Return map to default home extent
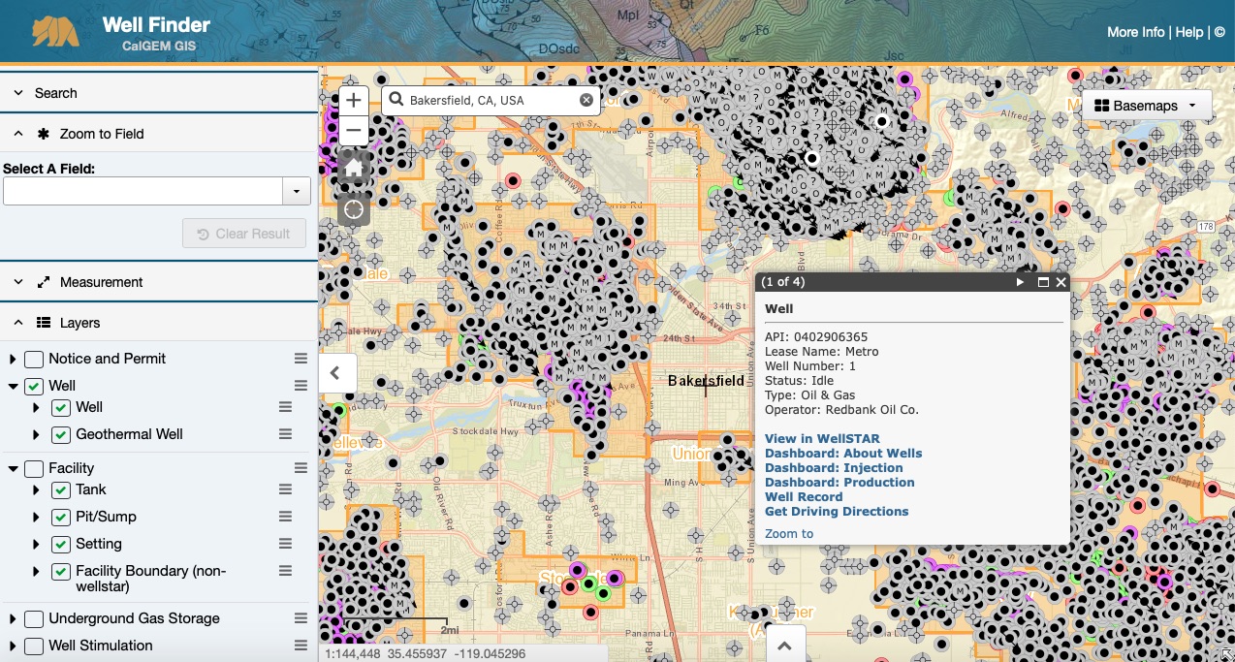 coord(353,168)
